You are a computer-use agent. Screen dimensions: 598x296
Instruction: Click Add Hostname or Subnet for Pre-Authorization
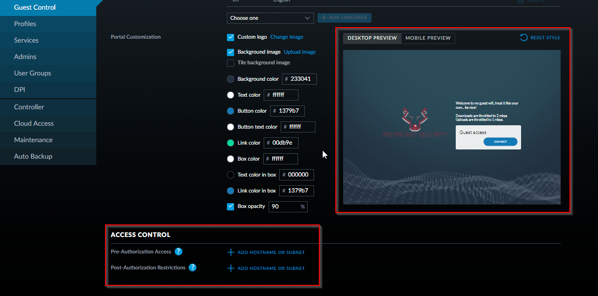click(271, 252)
